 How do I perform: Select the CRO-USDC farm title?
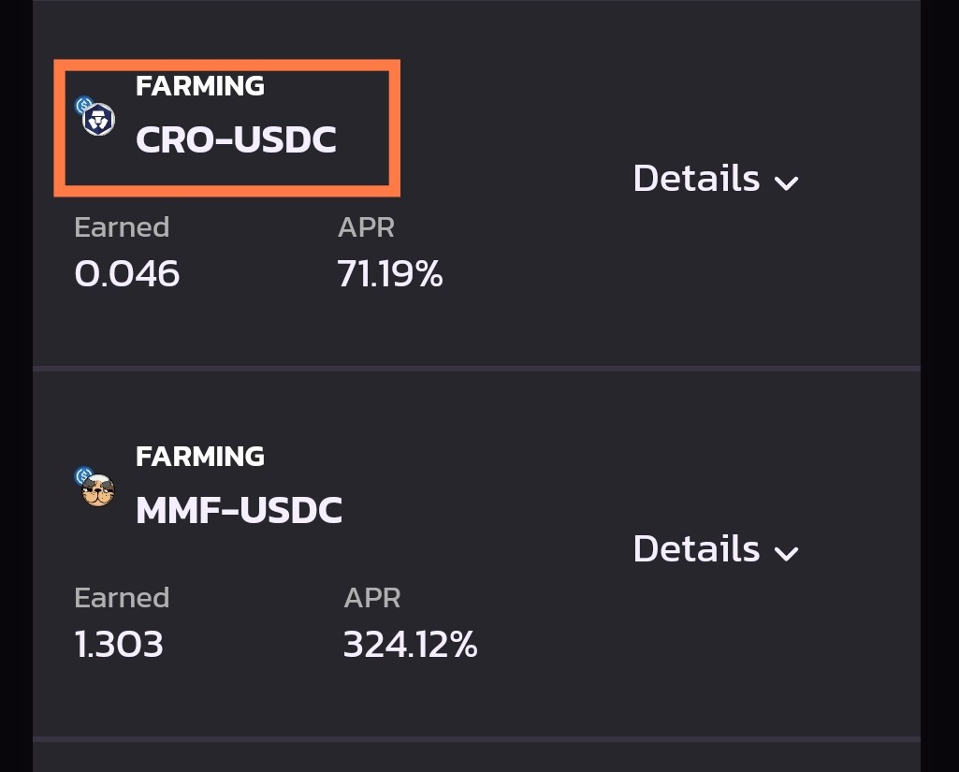(236, 139)
